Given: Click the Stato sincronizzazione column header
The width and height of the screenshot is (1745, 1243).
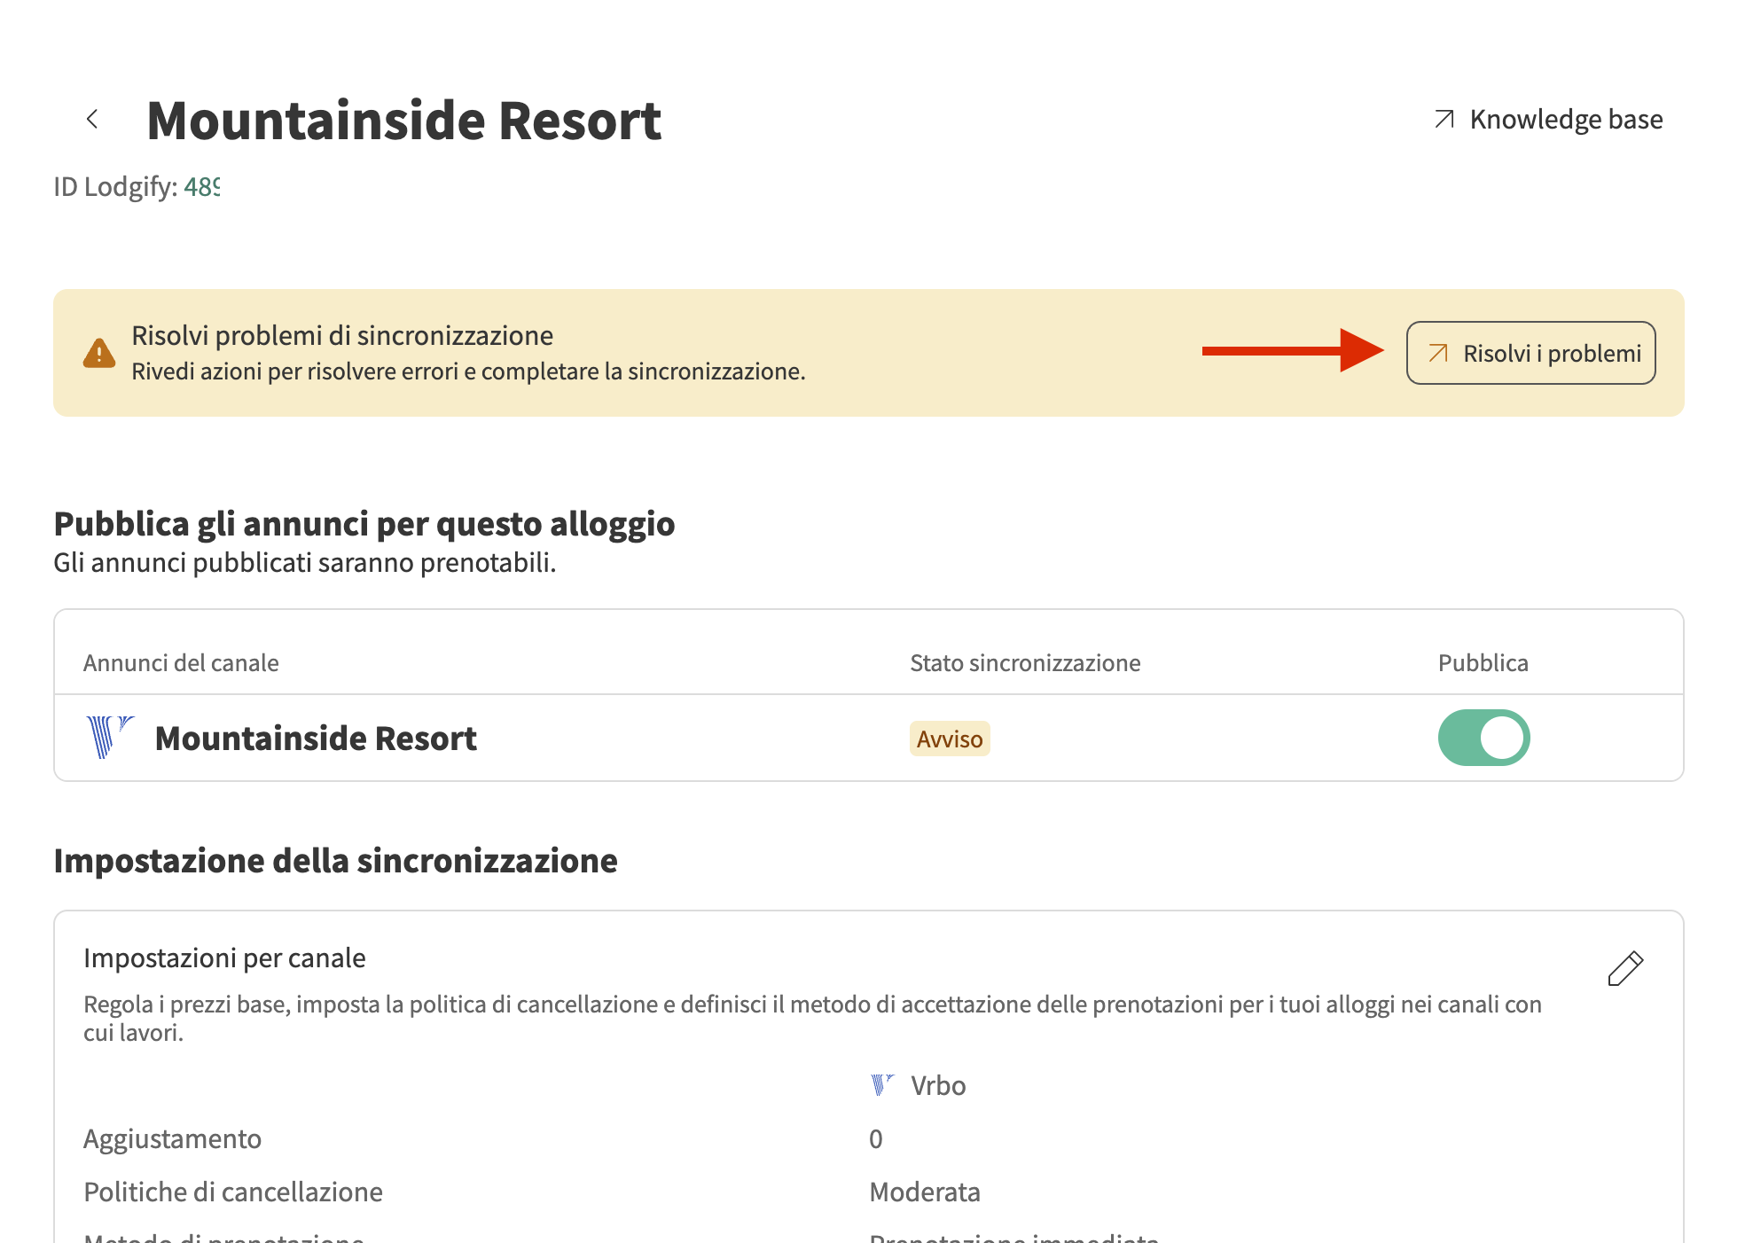Looking at the screenshot, I should [1025, 663].
